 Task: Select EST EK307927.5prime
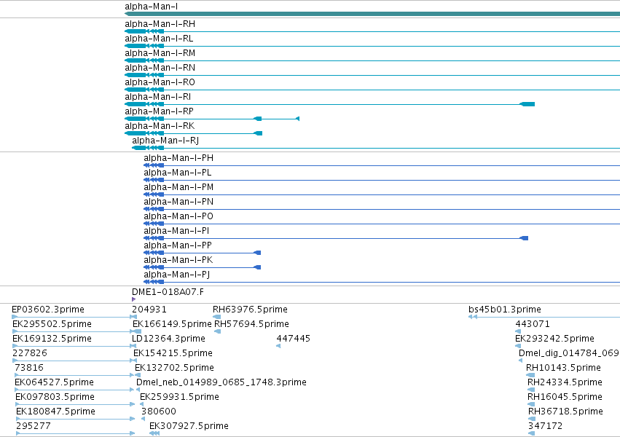tap(189, 426)
